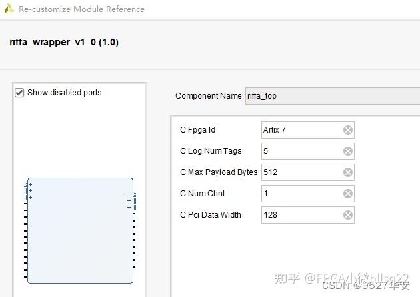Click the C Num Chnl input box

tap(300, 194)
